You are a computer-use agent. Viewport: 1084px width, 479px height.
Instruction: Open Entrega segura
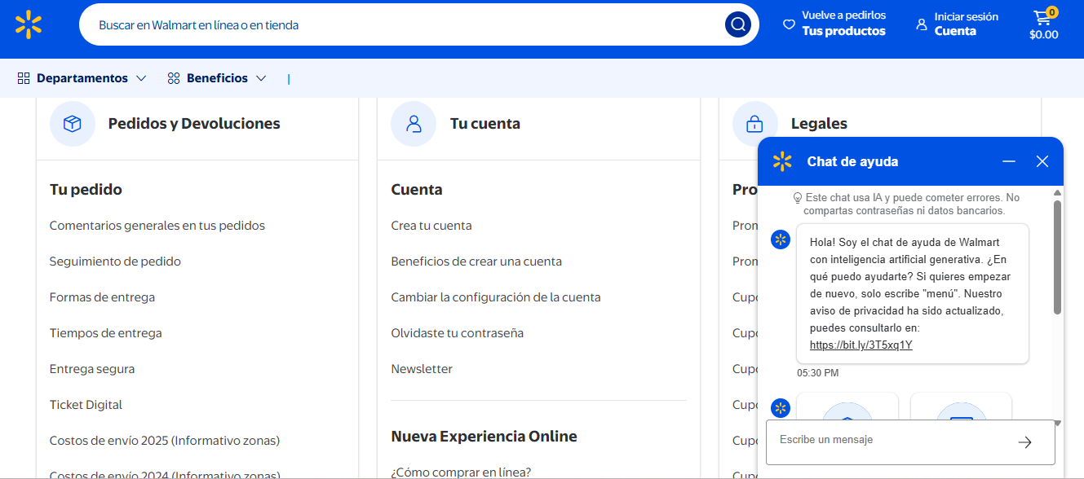[x=92, y=369]
